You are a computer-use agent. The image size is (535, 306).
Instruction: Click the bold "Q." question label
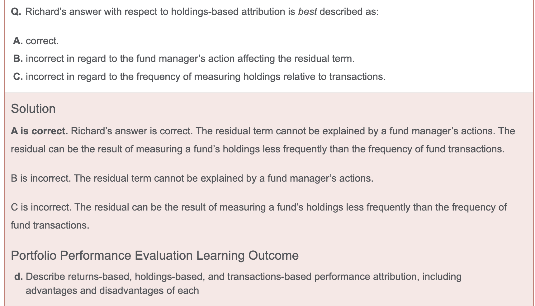point(16,12)
